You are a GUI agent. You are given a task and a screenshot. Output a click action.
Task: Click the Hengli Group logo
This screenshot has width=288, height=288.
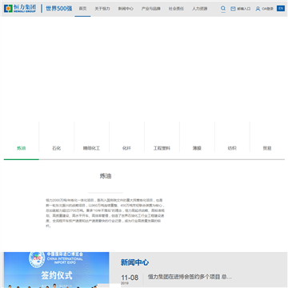point(20,9)
